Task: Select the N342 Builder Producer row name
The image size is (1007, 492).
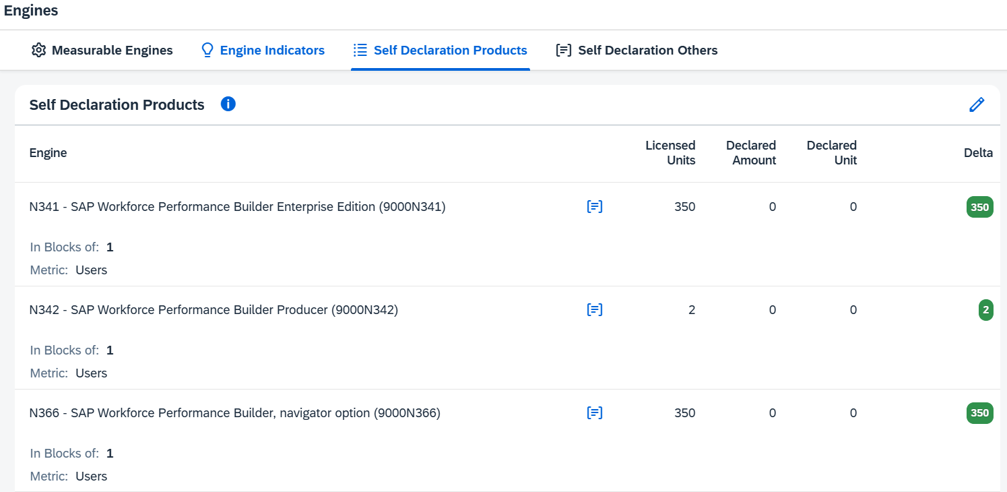Action: 214,310
